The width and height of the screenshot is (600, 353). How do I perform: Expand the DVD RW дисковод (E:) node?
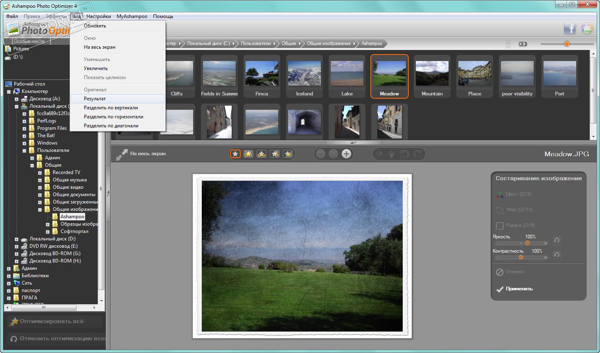point(16,247)
